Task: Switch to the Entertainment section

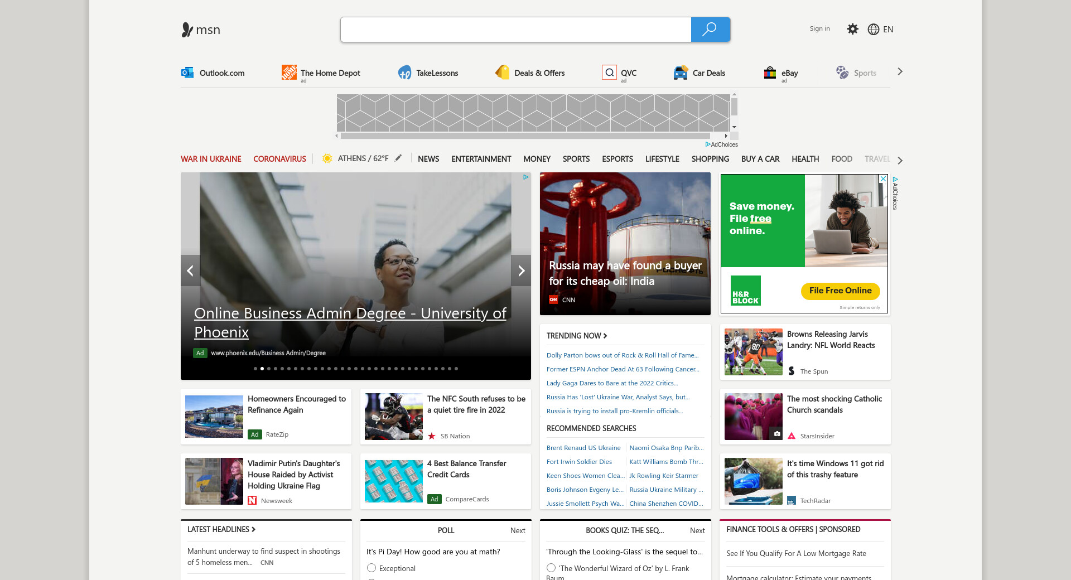Action: click(481, 159)
